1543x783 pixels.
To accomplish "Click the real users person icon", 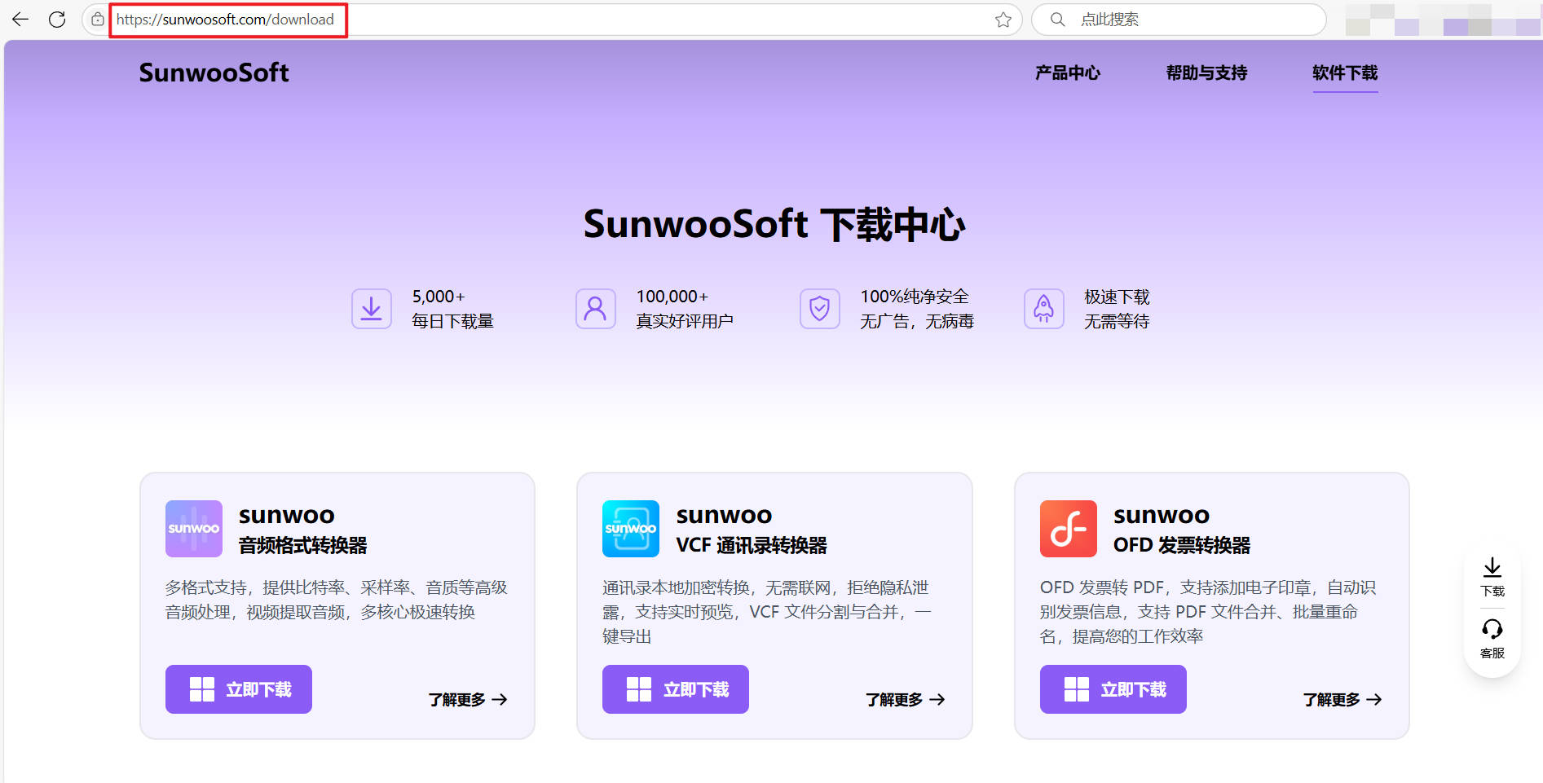I will pyautogui.click(x=596, y=309).
